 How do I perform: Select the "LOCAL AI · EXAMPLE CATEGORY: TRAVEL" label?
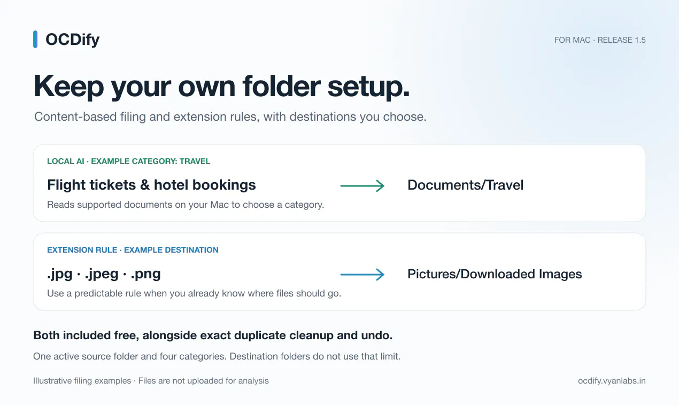pyautogui.click(x=129, y=161)
